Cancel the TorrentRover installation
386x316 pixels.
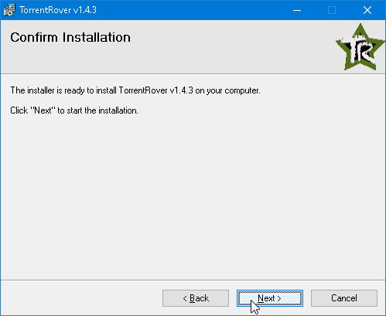[x=344, y=298]
